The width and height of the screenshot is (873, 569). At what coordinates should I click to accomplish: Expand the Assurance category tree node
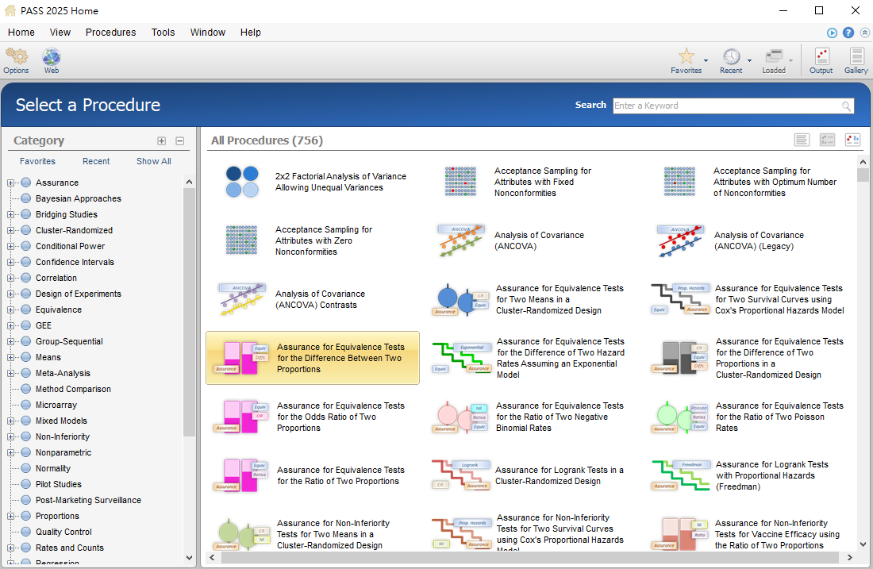coord(11,183)
